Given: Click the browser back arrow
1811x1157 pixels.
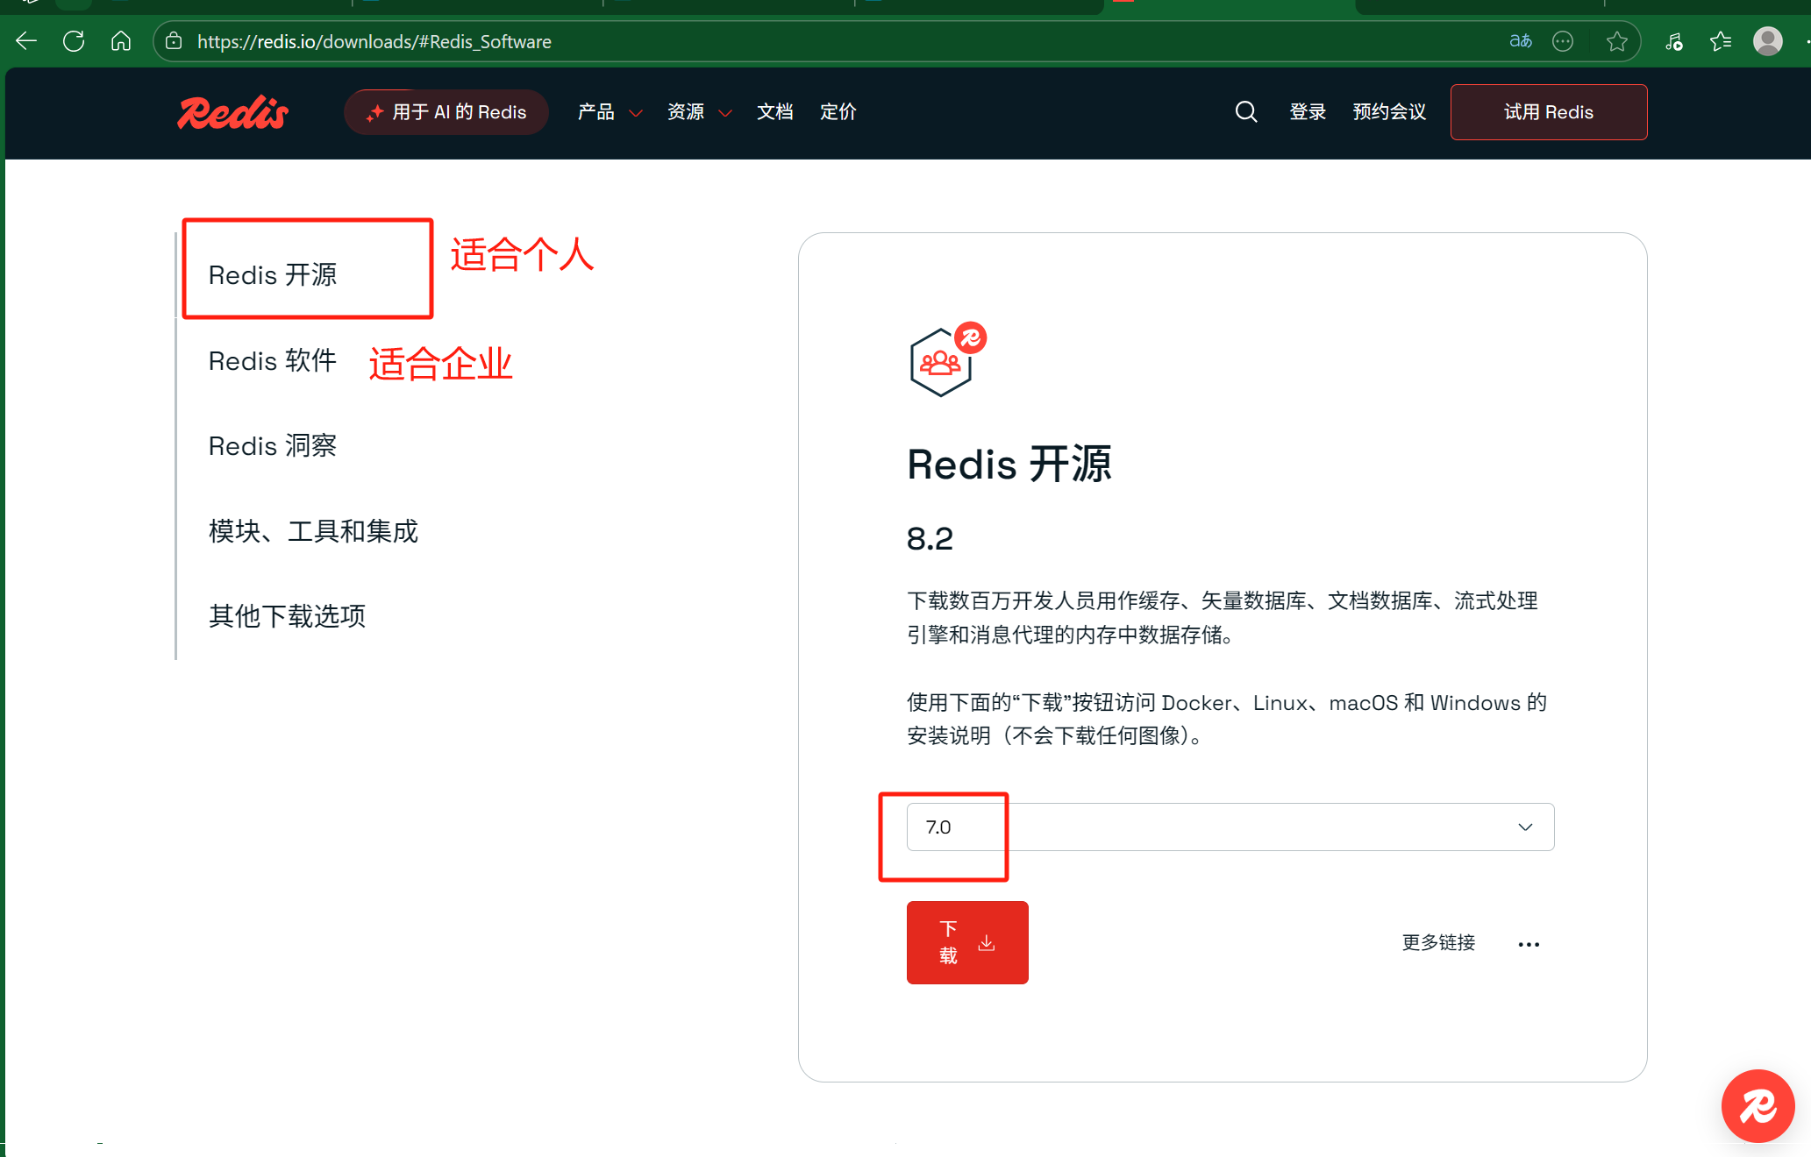Looking at the screenshot, I should (x=26, y=41).
